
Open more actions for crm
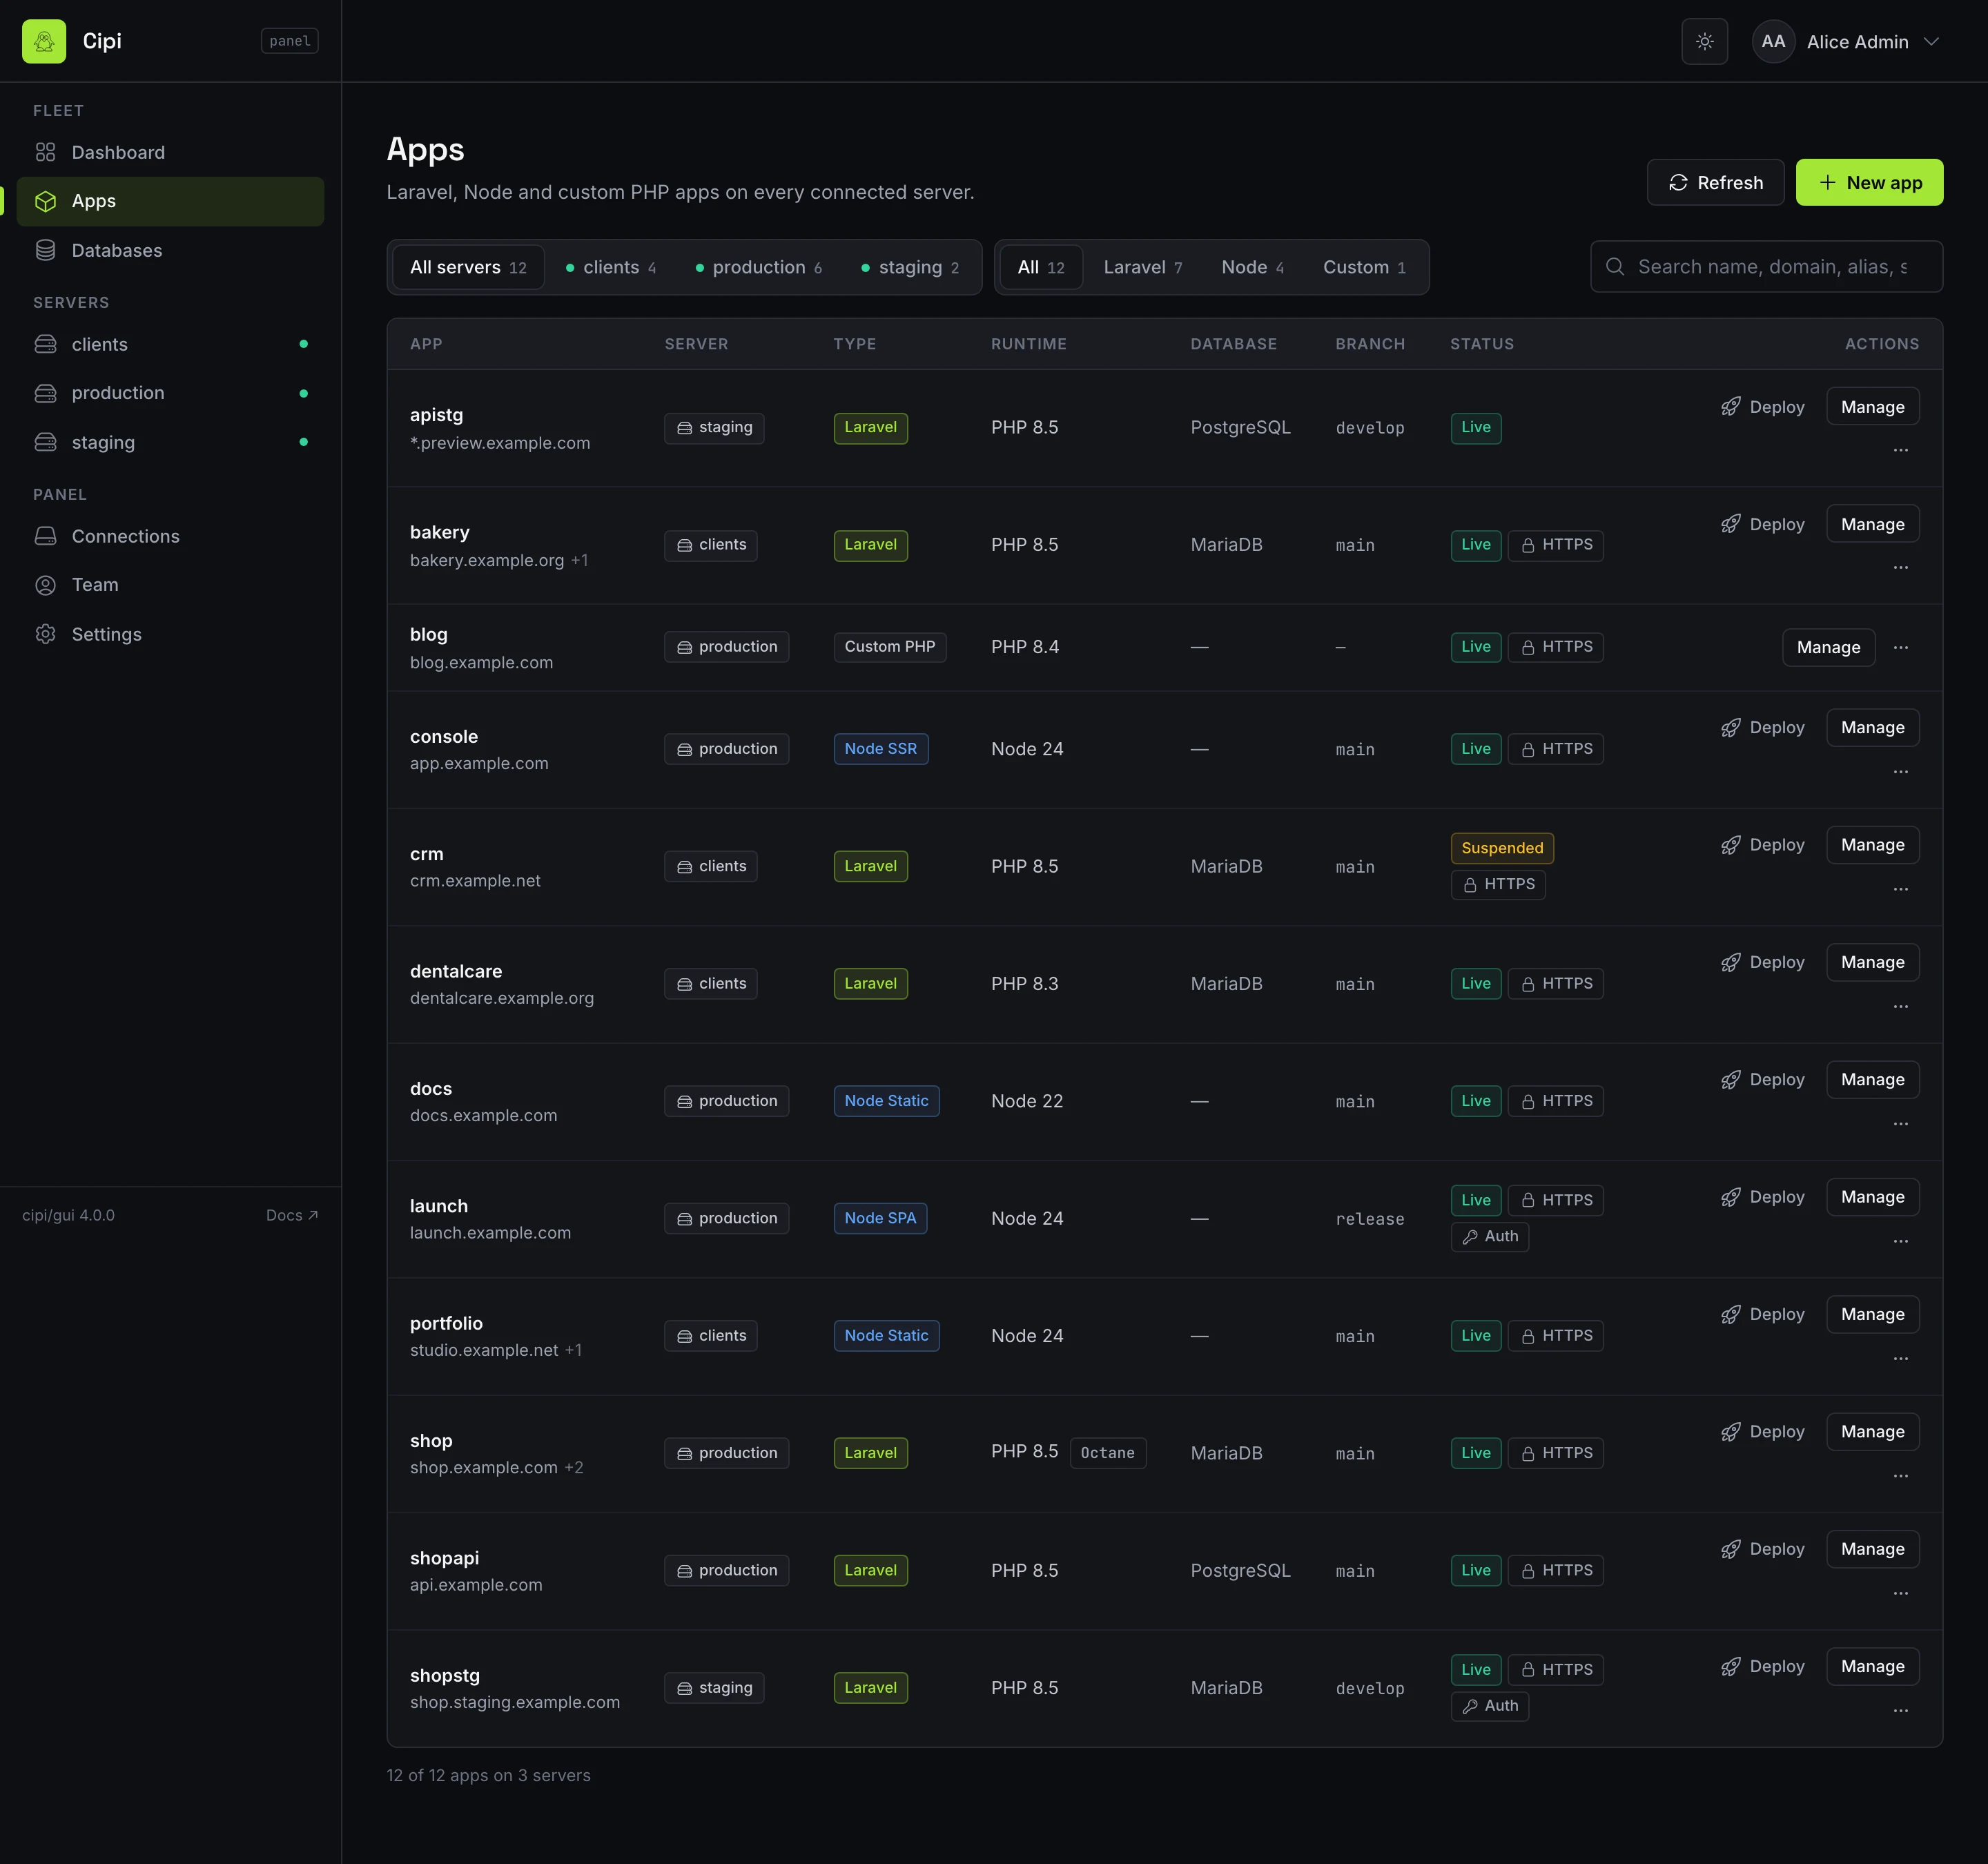coord(1900,889)
